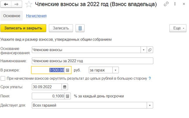This screenshot has width=189, height=118.
Task: Expand Основание финансирования dropdown list
Action: [144, 50]
